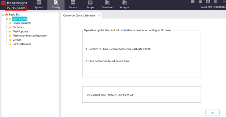Viewport: 226px width, 117px height.
Task: Select the Config toolbar tab
Action: click(56, 5)
